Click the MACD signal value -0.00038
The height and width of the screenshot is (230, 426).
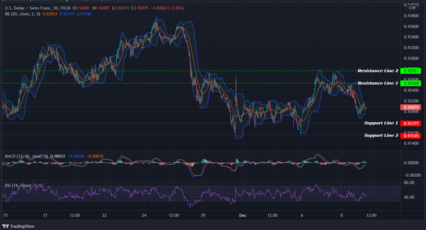(95, 156)
